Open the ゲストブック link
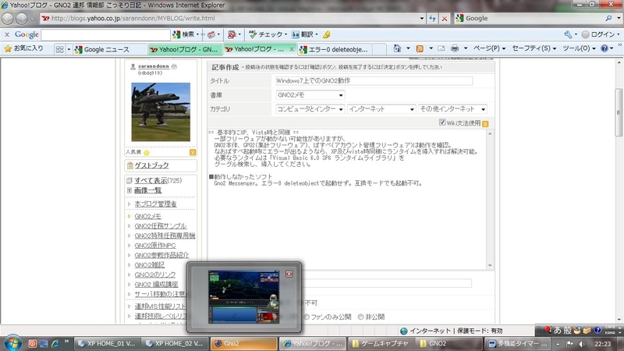The height and width of the screenshot is (351, 624). tap(151, 165)
